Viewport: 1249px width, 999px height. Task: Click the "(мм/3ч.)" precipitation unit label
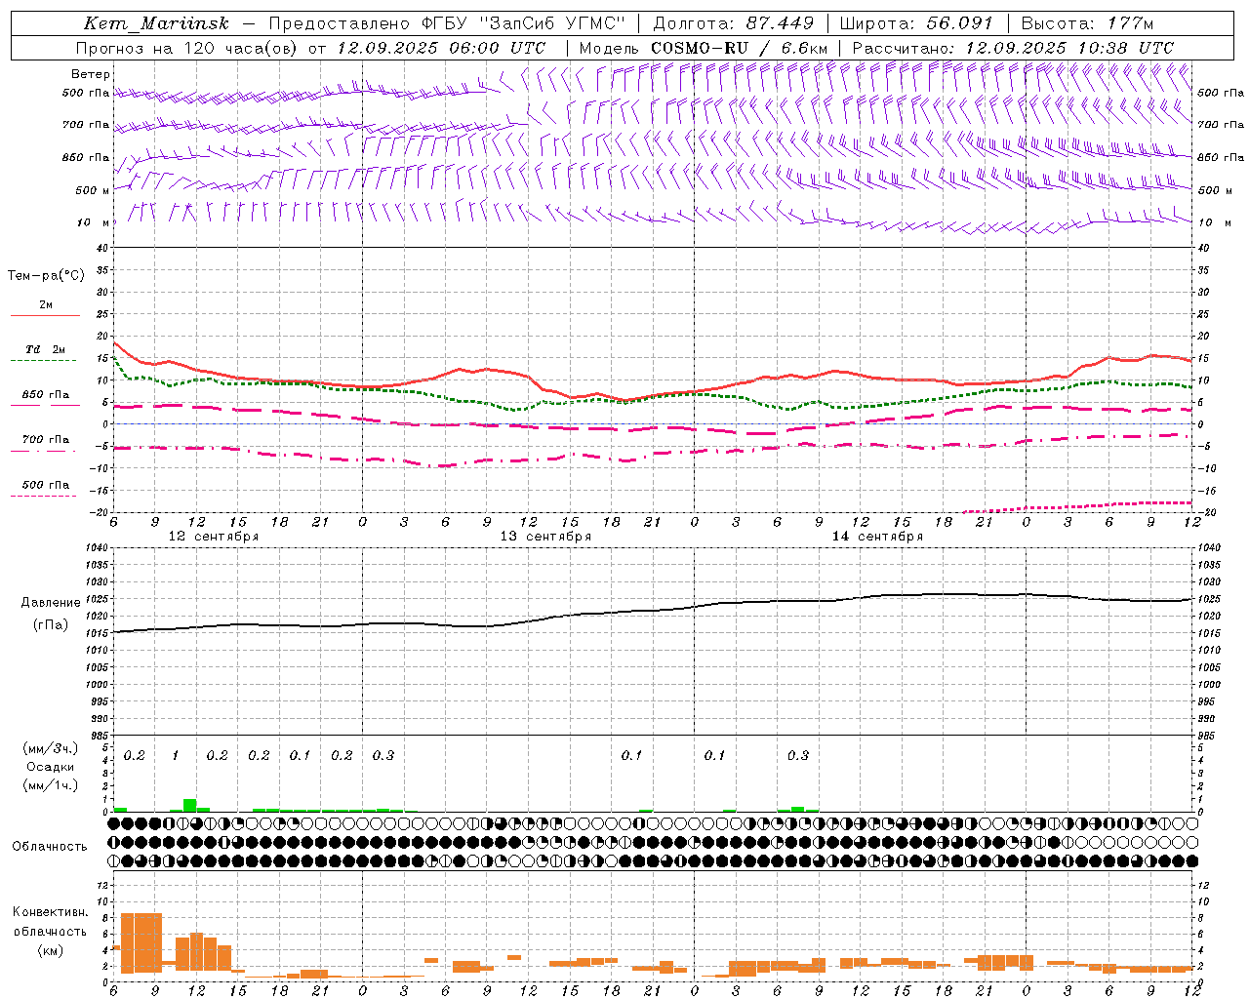tap(50, 748)
